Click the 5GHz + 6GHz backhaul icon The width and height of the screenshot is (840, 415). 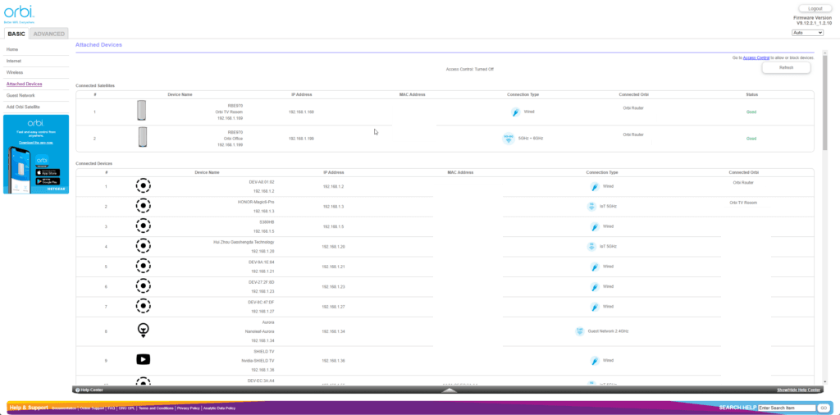509,138
